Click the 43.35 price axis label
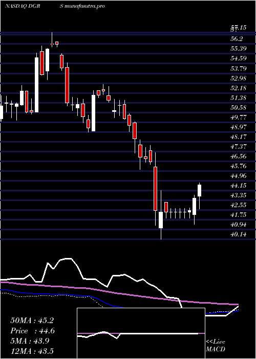The height and width of the screenshot is (359, 256). pyautogui.click(x=239, y=195)
